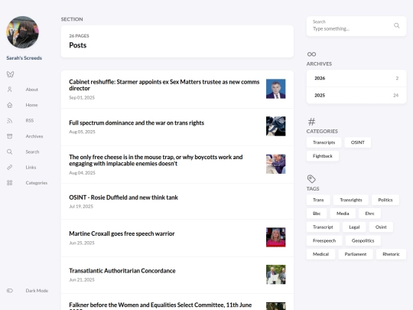Select the Bbc tag
The image size is (413, 310).
317,214
